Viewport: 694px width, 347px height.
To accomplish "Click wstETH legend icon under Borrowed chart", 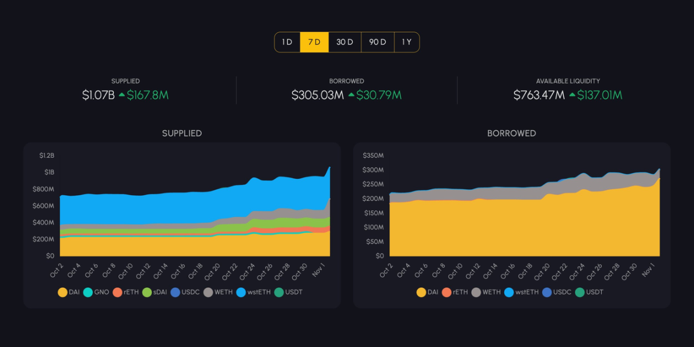I will click(509, 292).
